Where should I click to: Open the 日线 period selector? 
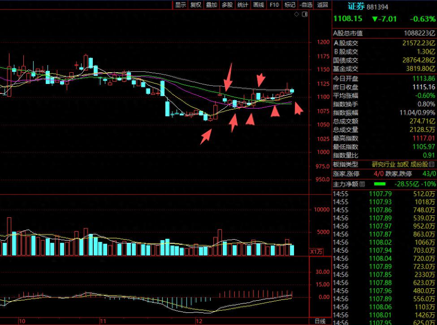(x=320, y=321)
